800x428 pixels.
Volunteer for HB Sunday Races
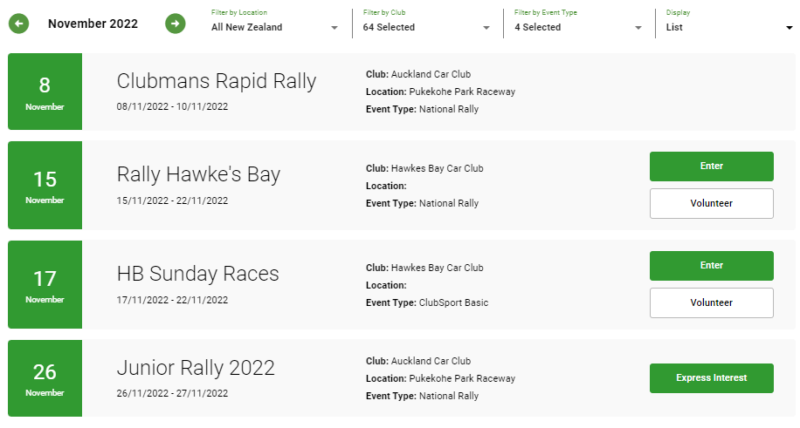[711, 302]
